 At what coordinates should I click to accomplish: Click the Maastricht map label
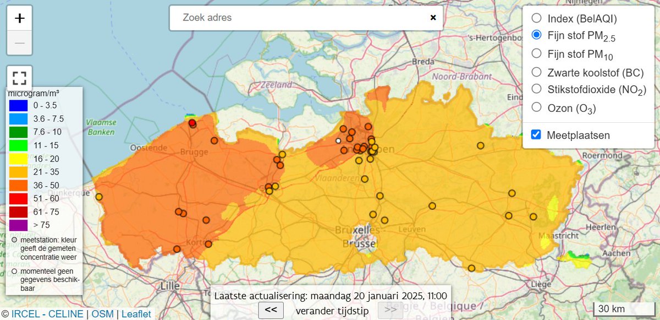(x=558, y=235)
